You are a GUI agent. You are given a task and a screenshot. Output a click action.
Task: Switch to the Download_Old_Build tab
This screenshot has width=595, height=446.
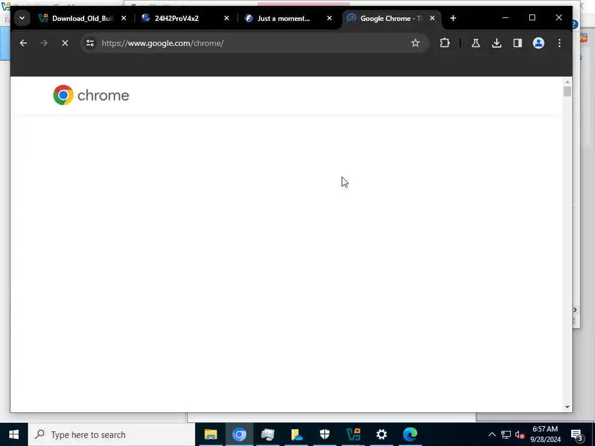(x=83, y=18)
